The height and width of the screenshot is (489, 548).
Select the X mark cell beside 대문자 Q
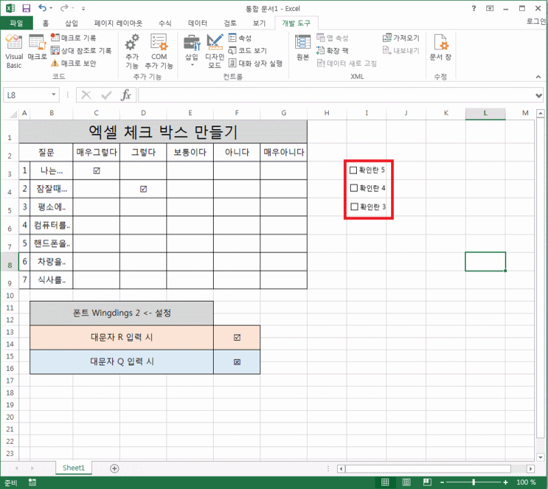click(x=237, y=362)
